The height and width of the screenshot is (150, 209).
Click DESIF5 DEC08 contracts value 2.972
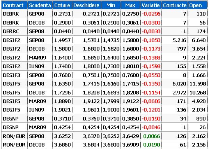click(179, 93)
